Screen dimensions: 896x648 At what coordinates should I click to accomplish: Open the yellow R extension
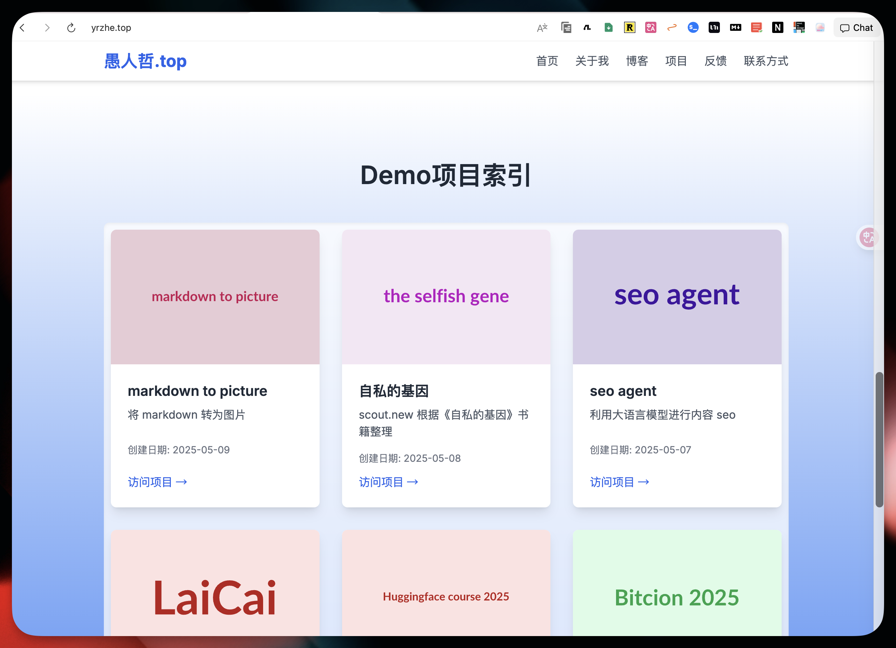coord(629,27)
